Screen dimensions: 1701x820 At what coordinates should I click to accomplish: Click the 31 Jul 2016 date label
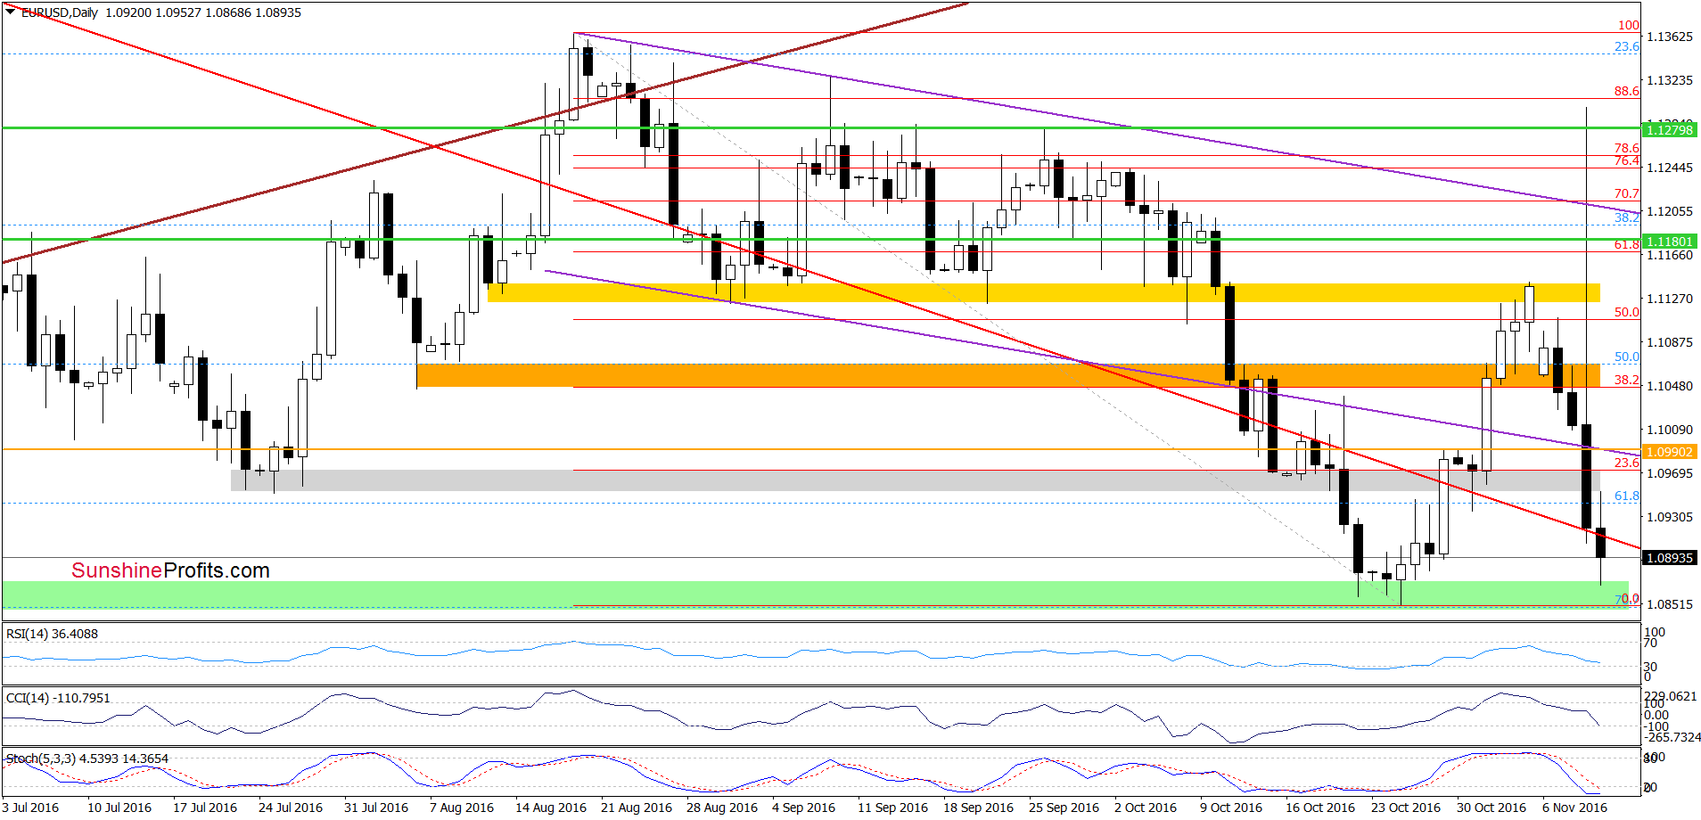(376, 808)
